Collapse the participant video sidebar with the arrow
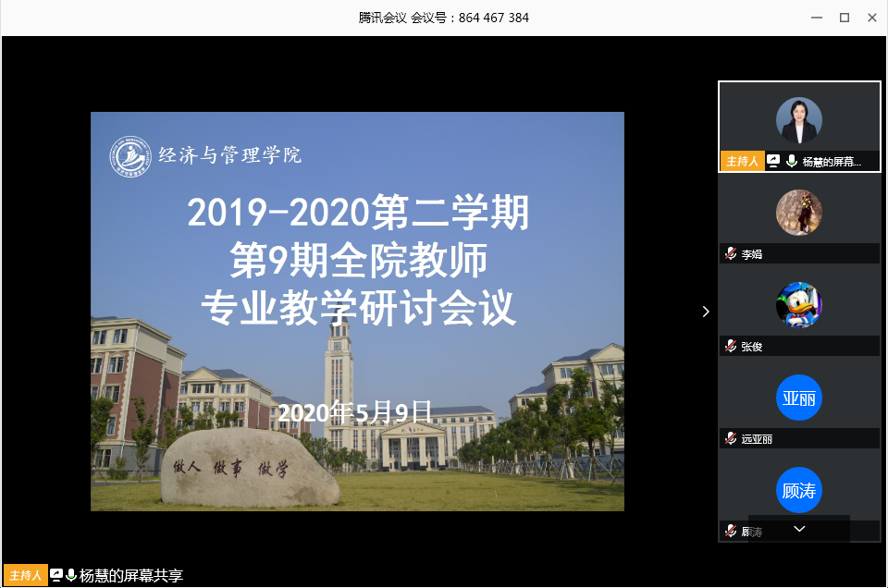 click(706, 312)
